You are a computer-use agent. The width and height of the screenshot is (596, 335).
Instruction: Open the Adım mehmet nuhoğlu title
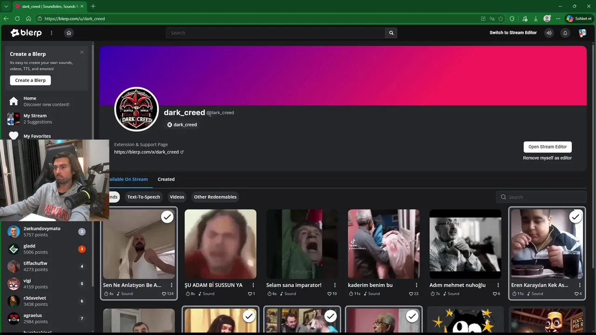coord(457,285)
